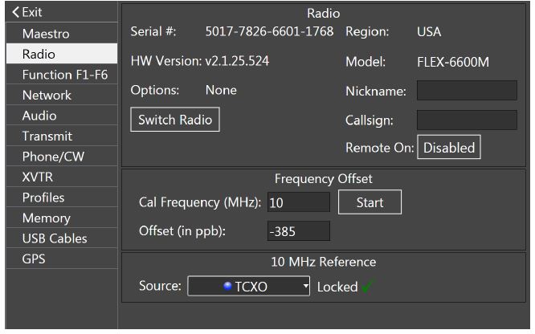535x334 pixels.
Task: Click the TCXO dropdown arrow
Action: (x=306, y=286)
